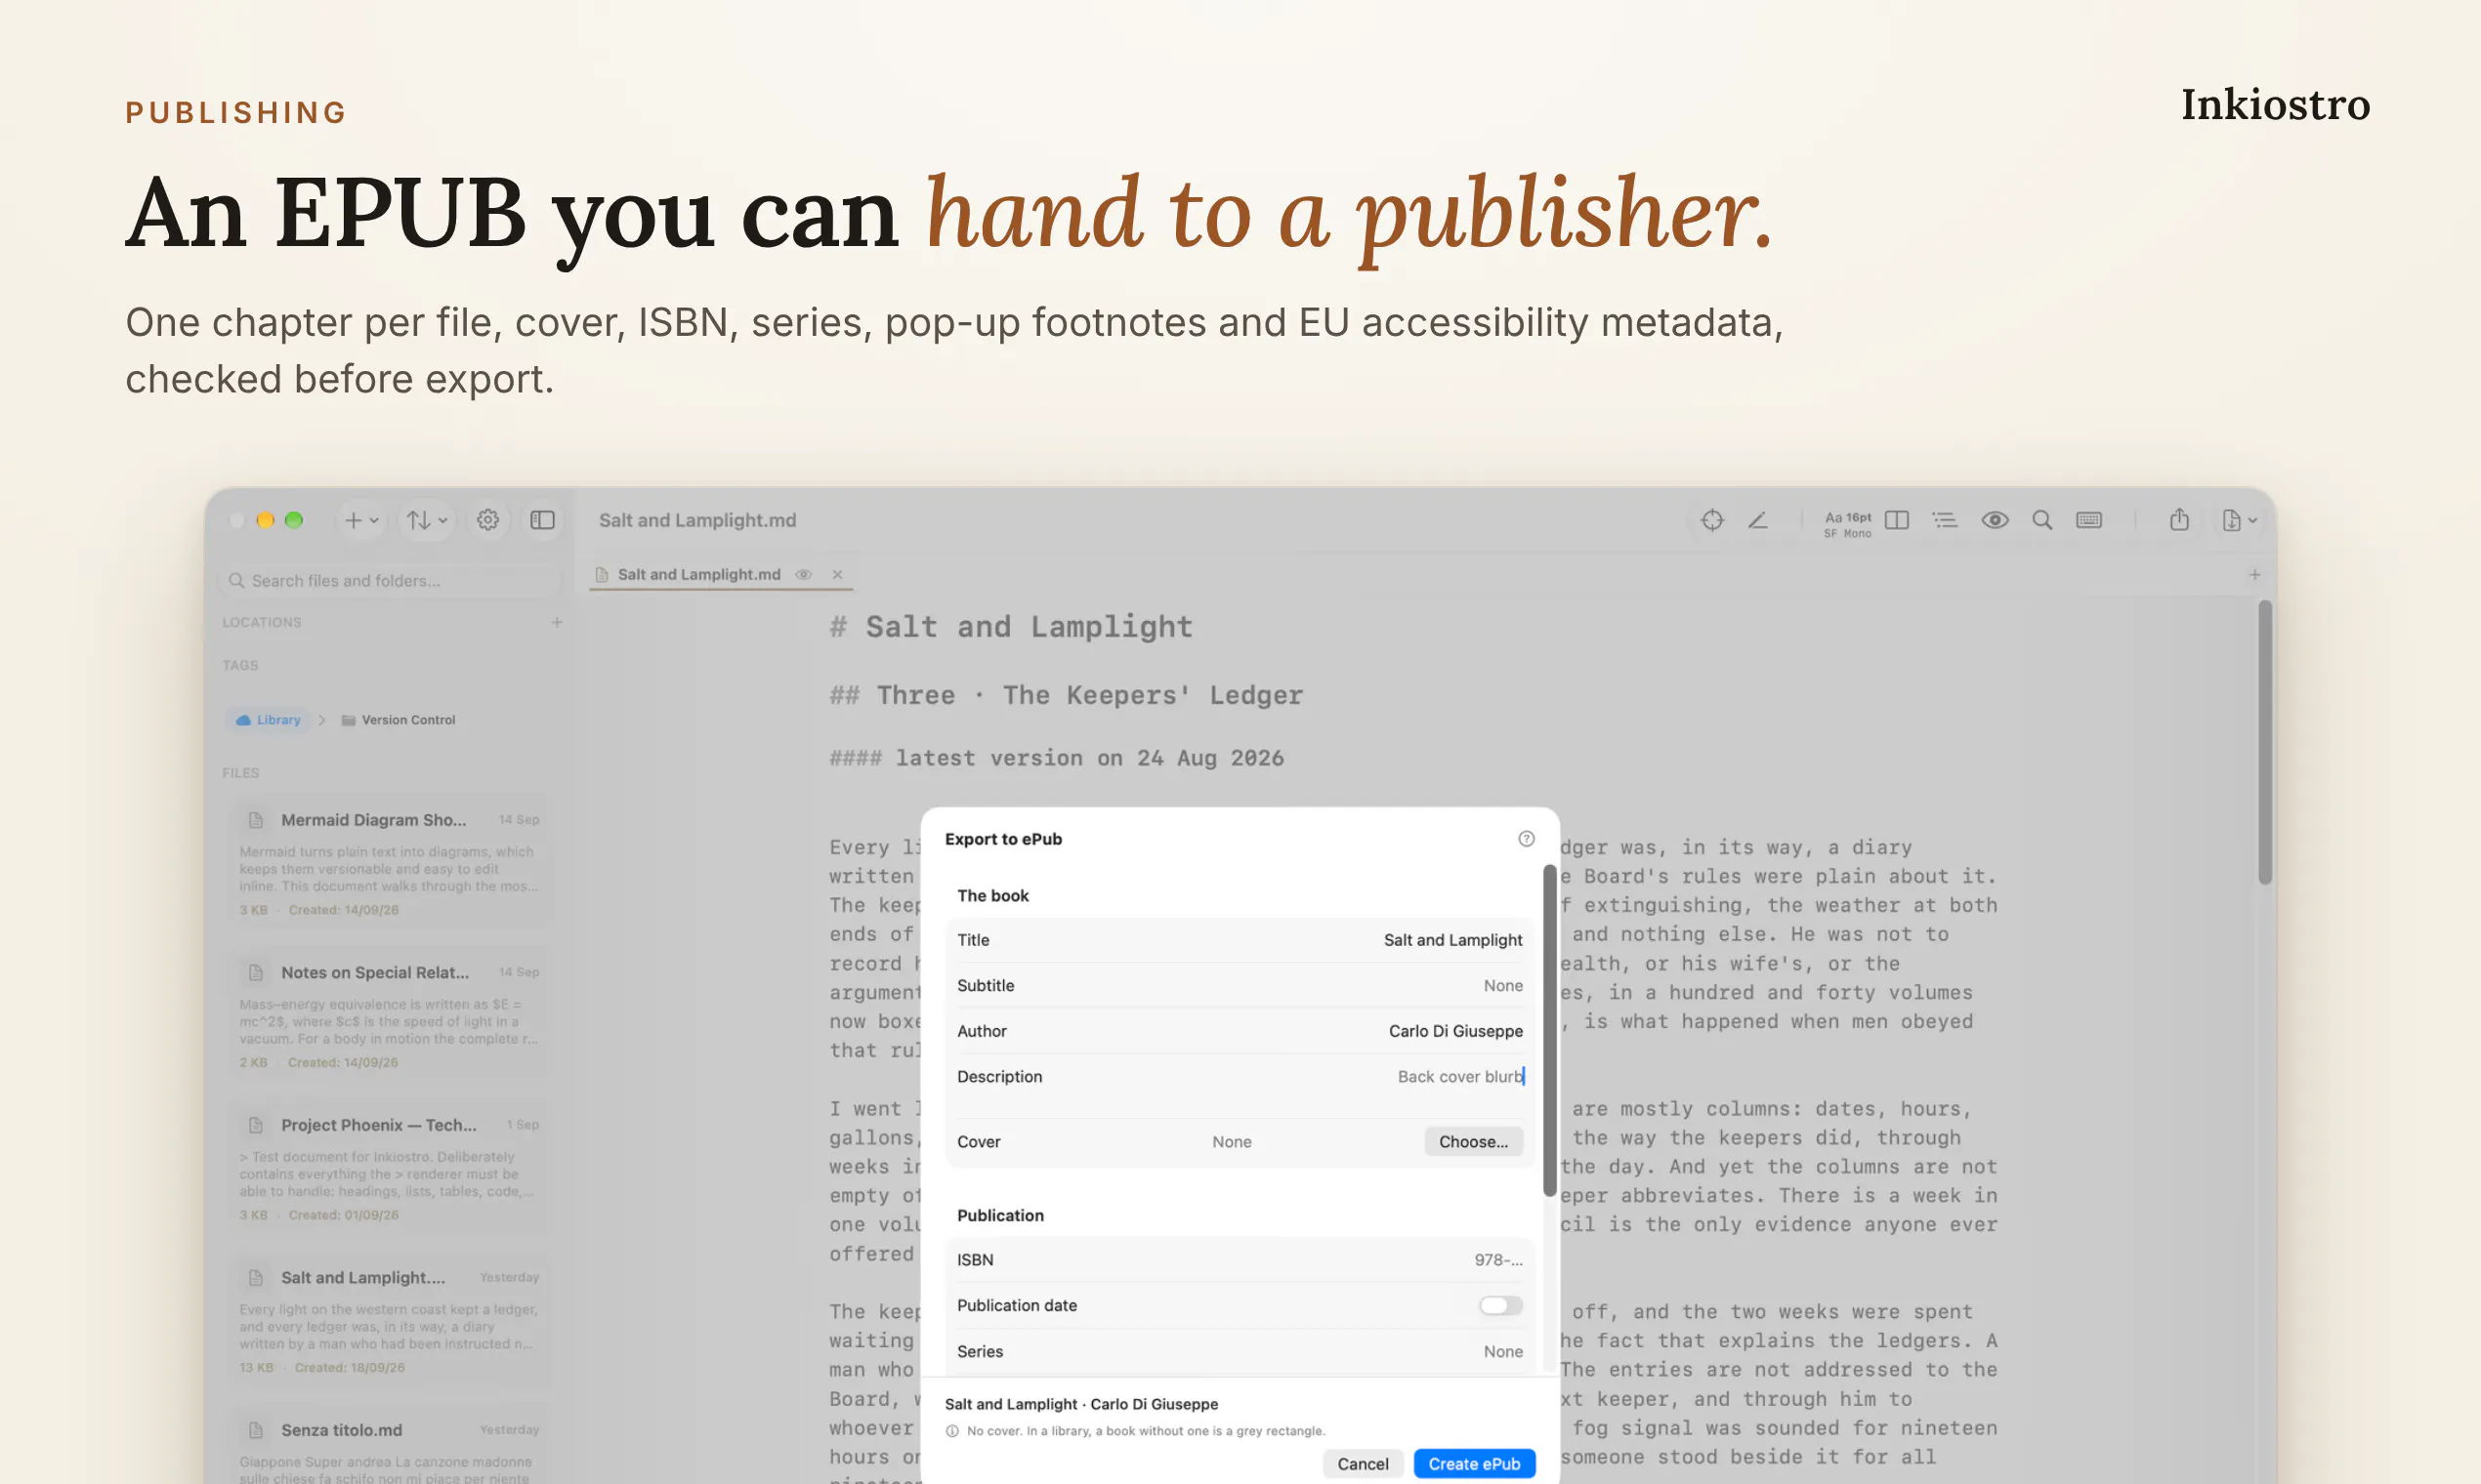Click the split view columns icon

(x=1897, y=520)
